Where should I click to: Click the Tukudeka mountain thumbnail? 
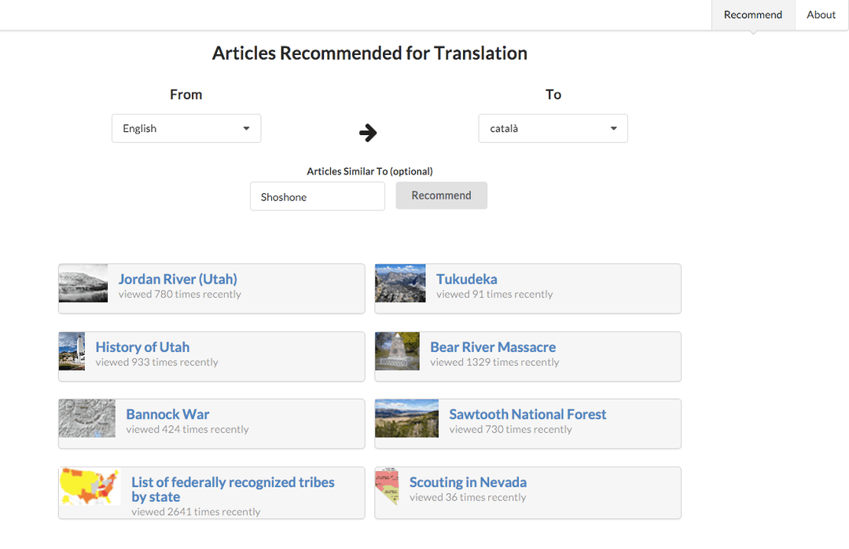[x=399, y=284]
